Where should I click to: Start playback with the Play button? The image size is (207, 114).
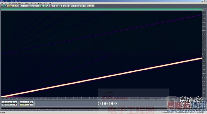[x=6, y=102]
